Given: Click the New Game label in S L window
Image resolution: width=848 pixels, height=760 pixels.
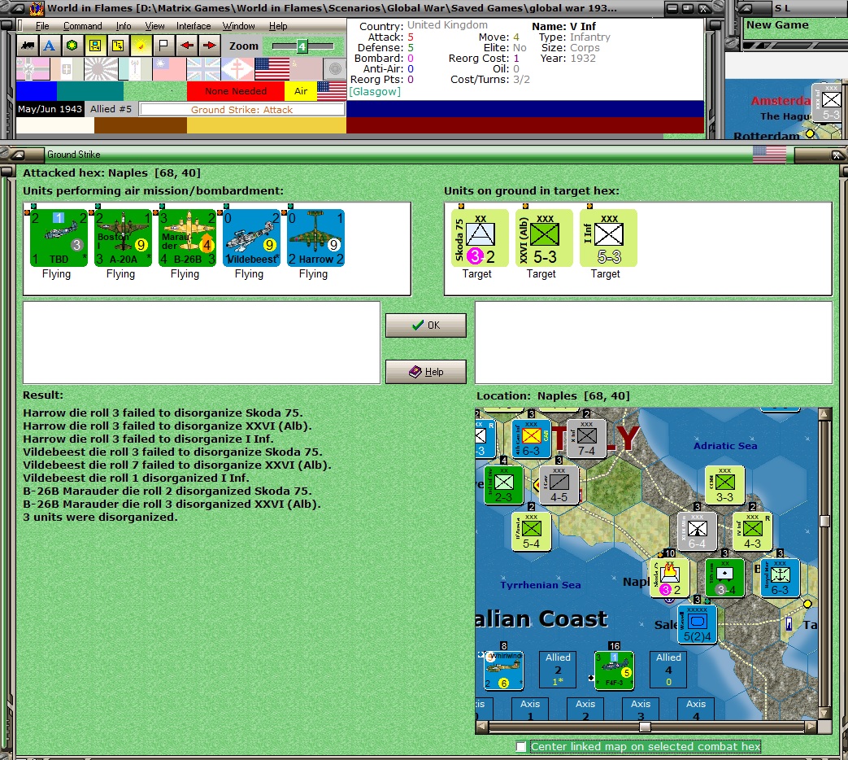Looking at the screenshot, I should (777, 25).
